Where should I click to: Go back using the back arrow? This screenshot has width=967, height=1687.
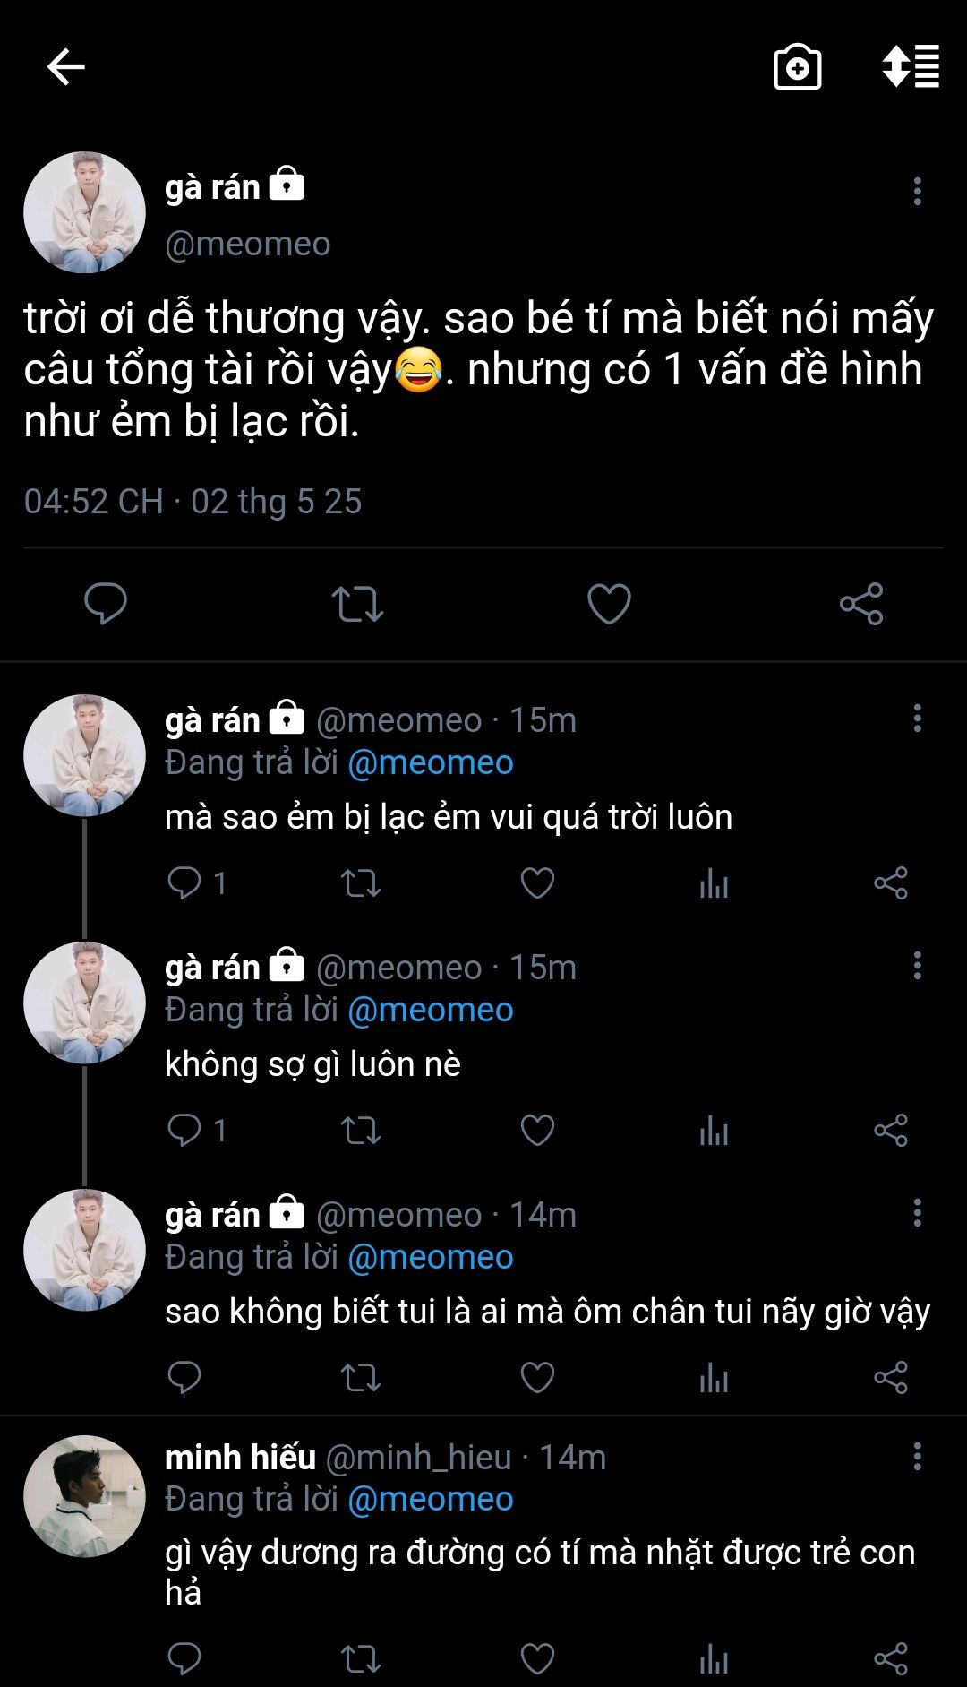[x=65, y=67]
